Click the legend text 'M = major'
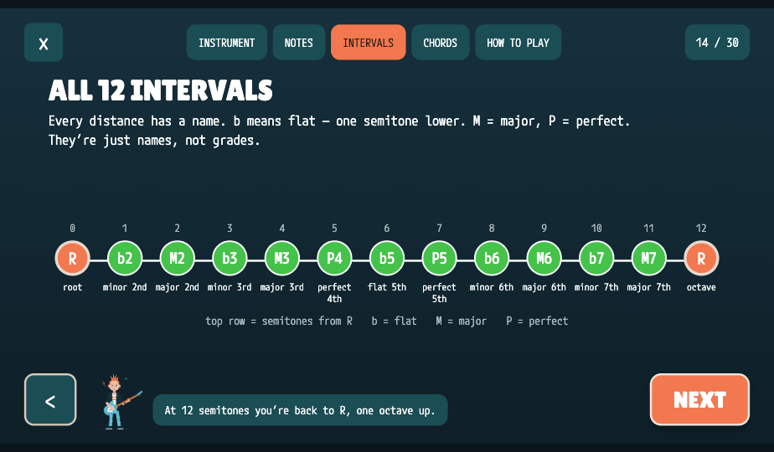Image resolution: width=774 pixels, height=452 pixels. coord(461,321)
